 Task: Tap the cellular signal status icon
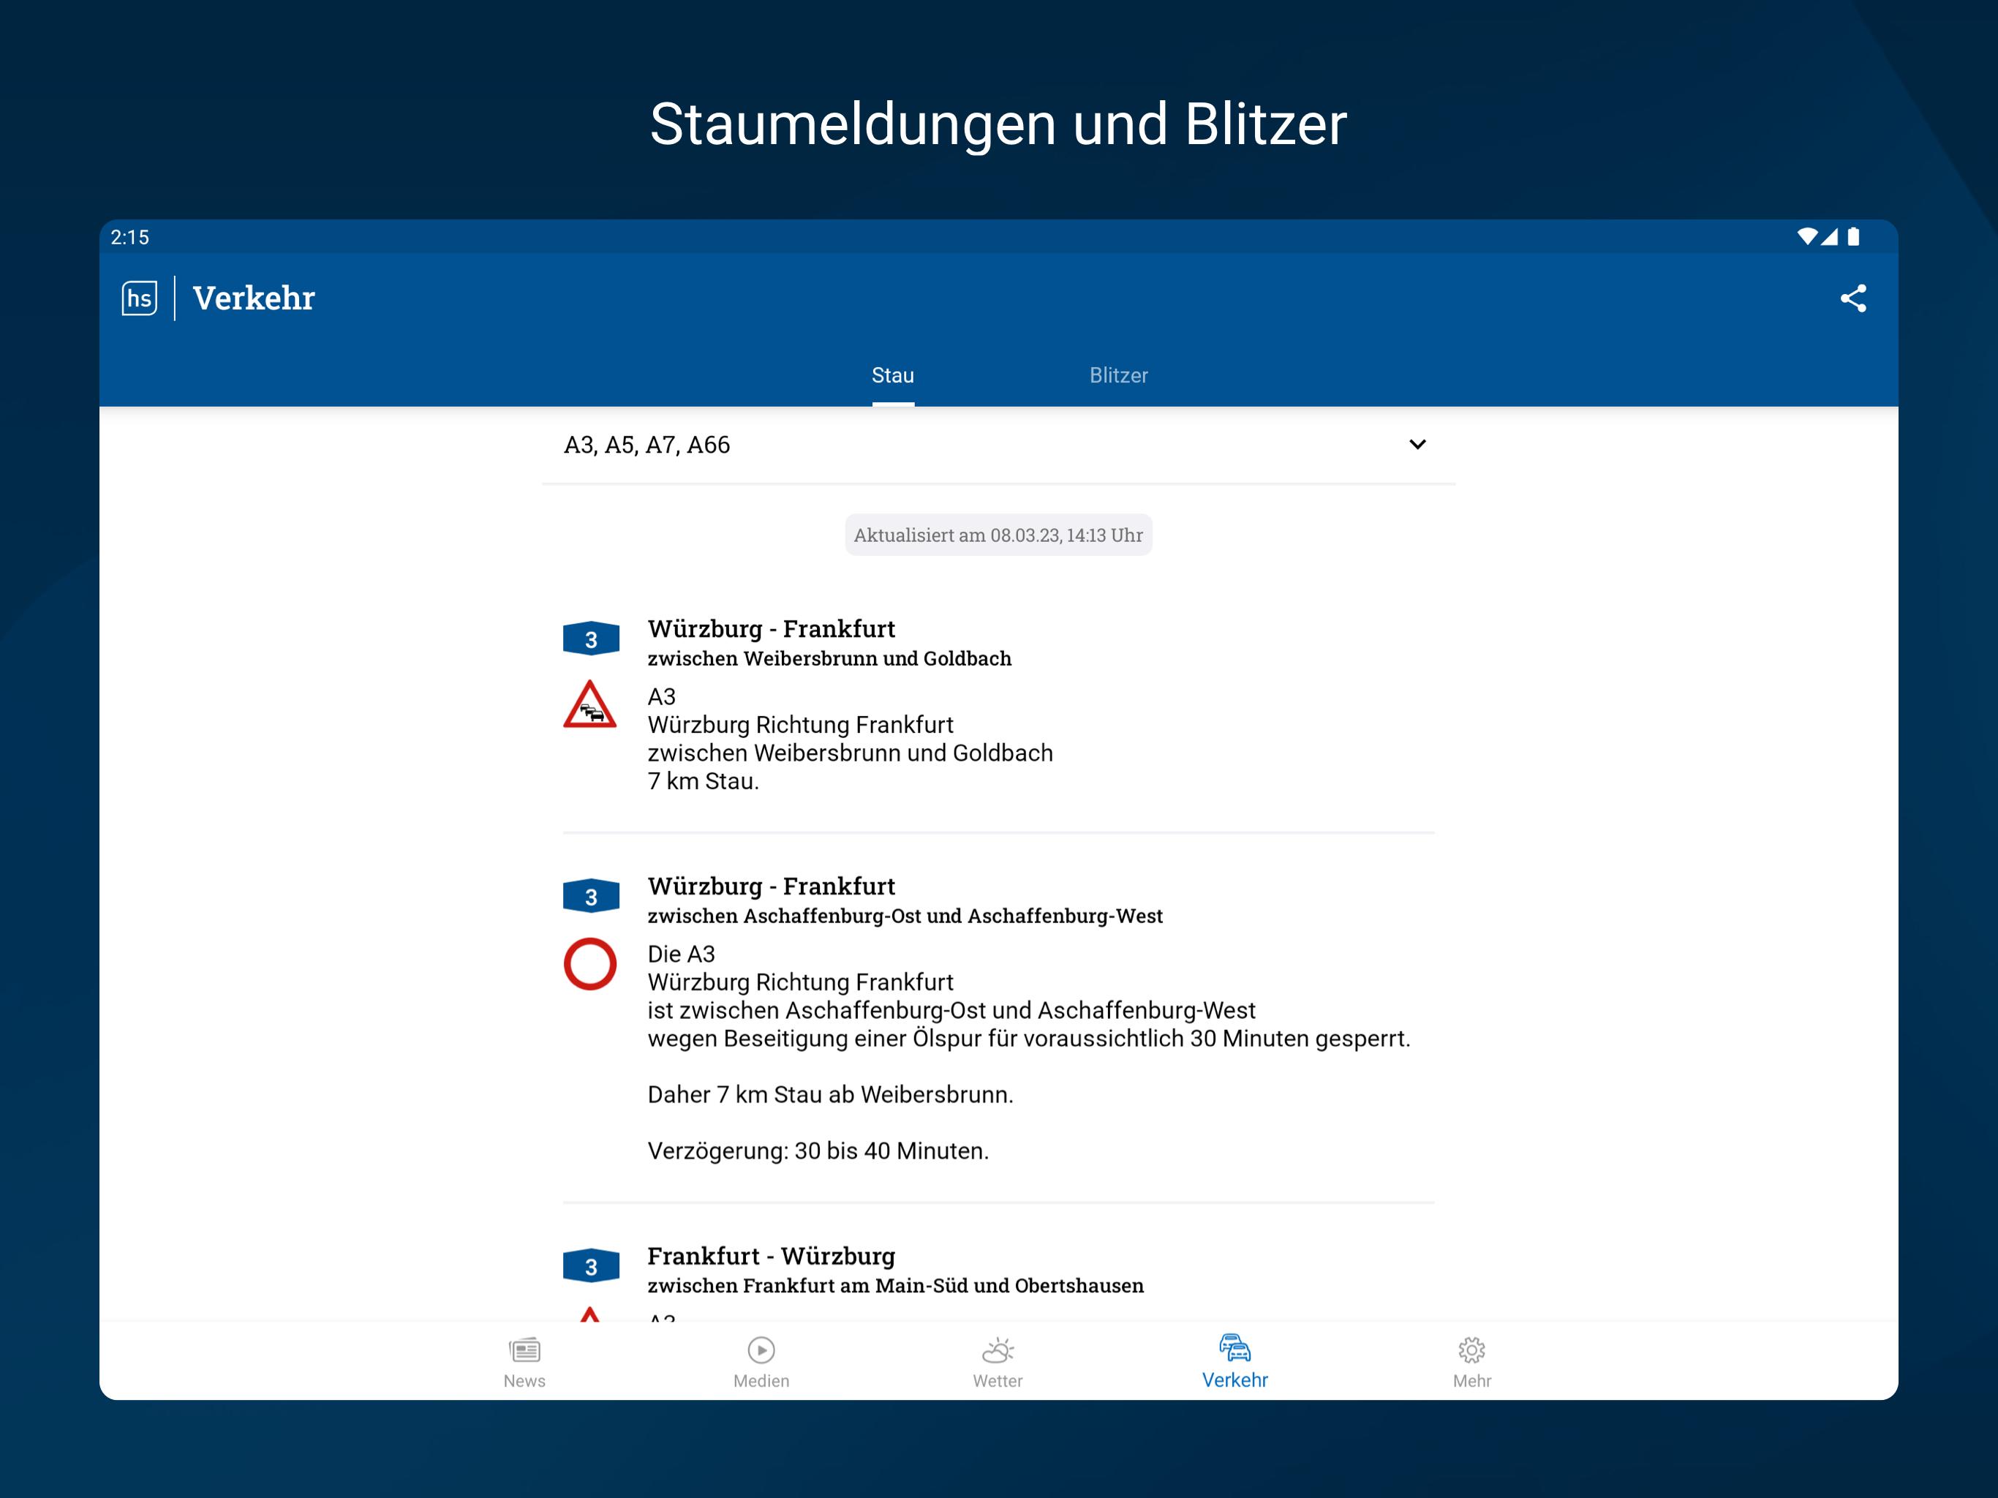point(1829,237)
